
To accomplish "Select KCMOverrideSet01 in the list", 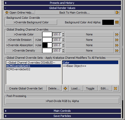I will (34, 66).
